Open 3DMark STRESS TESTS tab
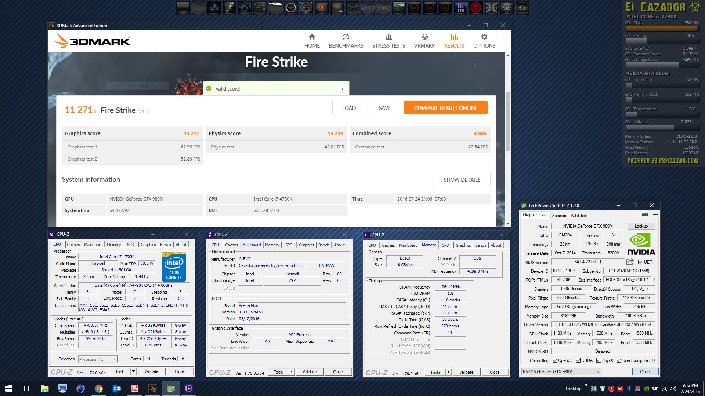 (x=388, y=41)
